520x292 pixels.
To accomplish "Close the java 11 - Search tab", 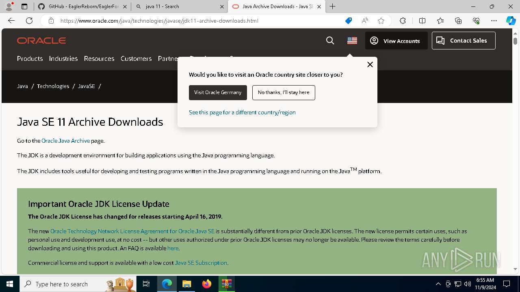I will (x=222, y=6).
